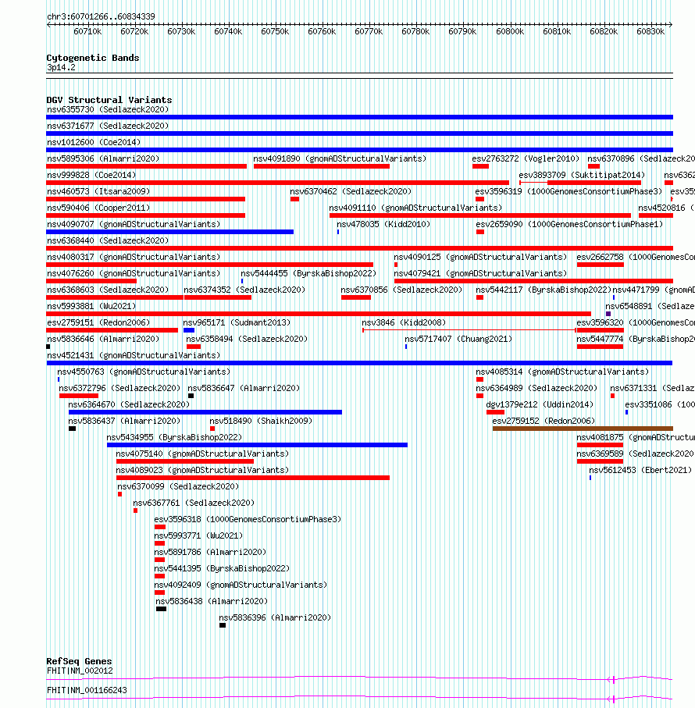Open nsv4092409 gnomAD variant label
The width and height of the screenshot is (695, 708).
tap(241, 585)
